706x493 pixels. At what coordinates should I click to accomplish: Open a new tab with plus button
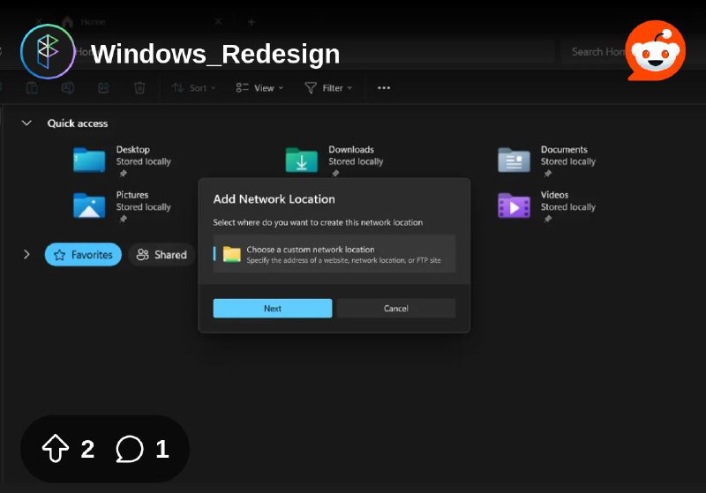tap(252, 21)
